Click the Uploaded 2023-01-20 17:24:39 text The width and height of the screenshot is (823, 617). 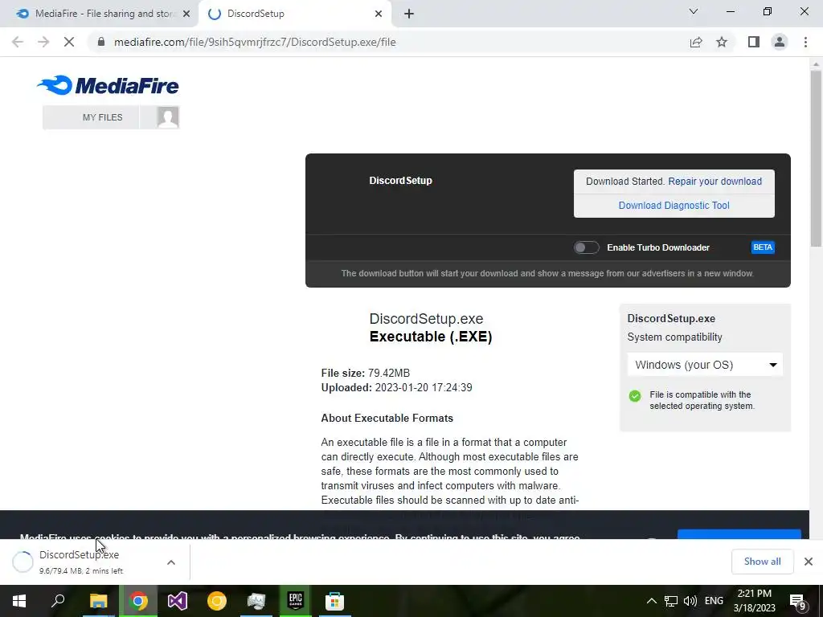pos(396,388)
